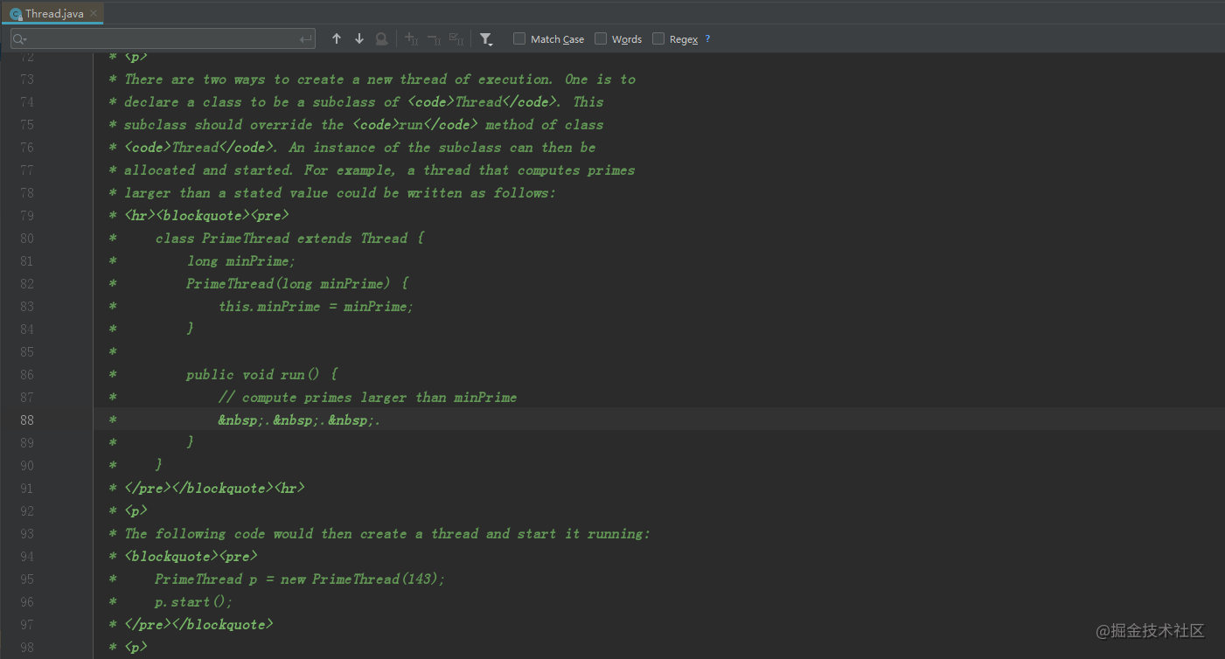Click the text 'class PrimeThread extends Thread {'

(x=289, y=238)
